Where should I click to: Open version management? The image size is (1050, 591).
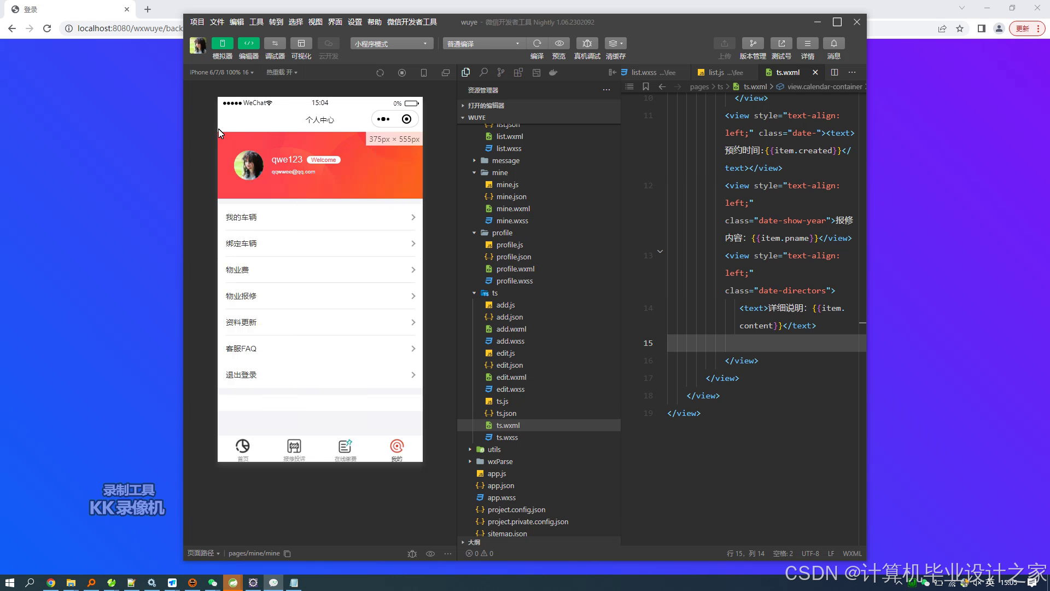pos(752,44)
